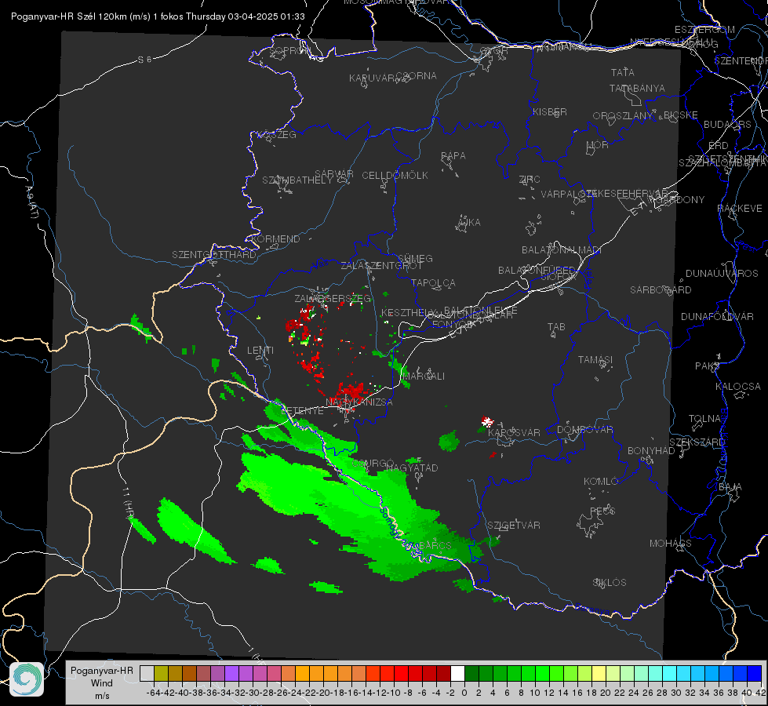
Task: Click the '-64' value on the legend scale
Action: 153,693
